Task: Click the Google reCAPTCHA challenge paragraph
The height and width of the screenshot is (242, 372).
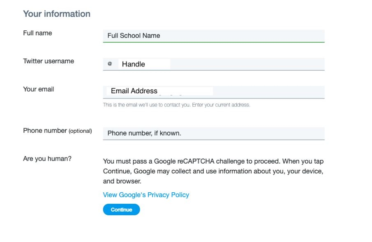Action: tap(213, 171)
